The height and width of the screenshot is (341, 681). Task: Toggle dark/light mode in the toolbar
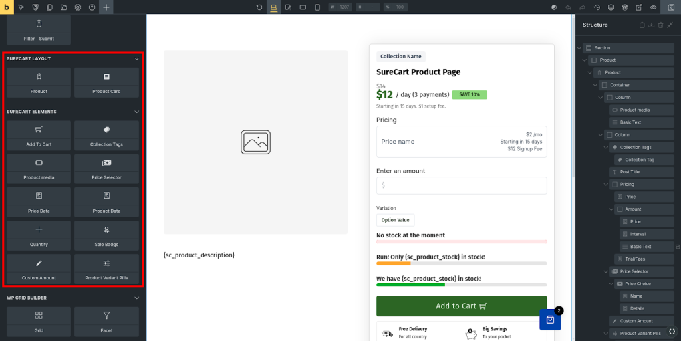(553, 7)
